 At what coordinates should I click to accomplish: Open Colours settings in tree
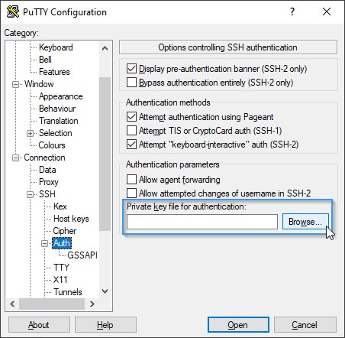click(x=52, y=145)
